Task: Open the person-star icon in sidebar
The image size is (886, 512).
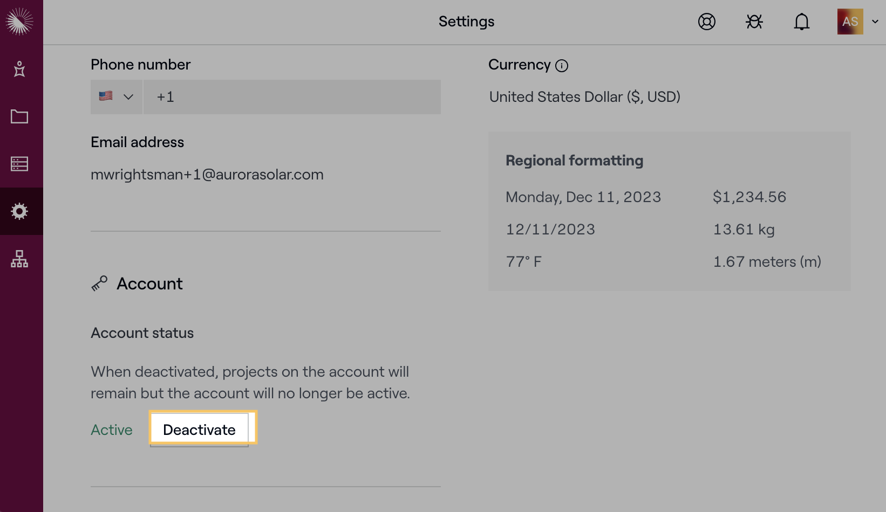Action: 19,69
